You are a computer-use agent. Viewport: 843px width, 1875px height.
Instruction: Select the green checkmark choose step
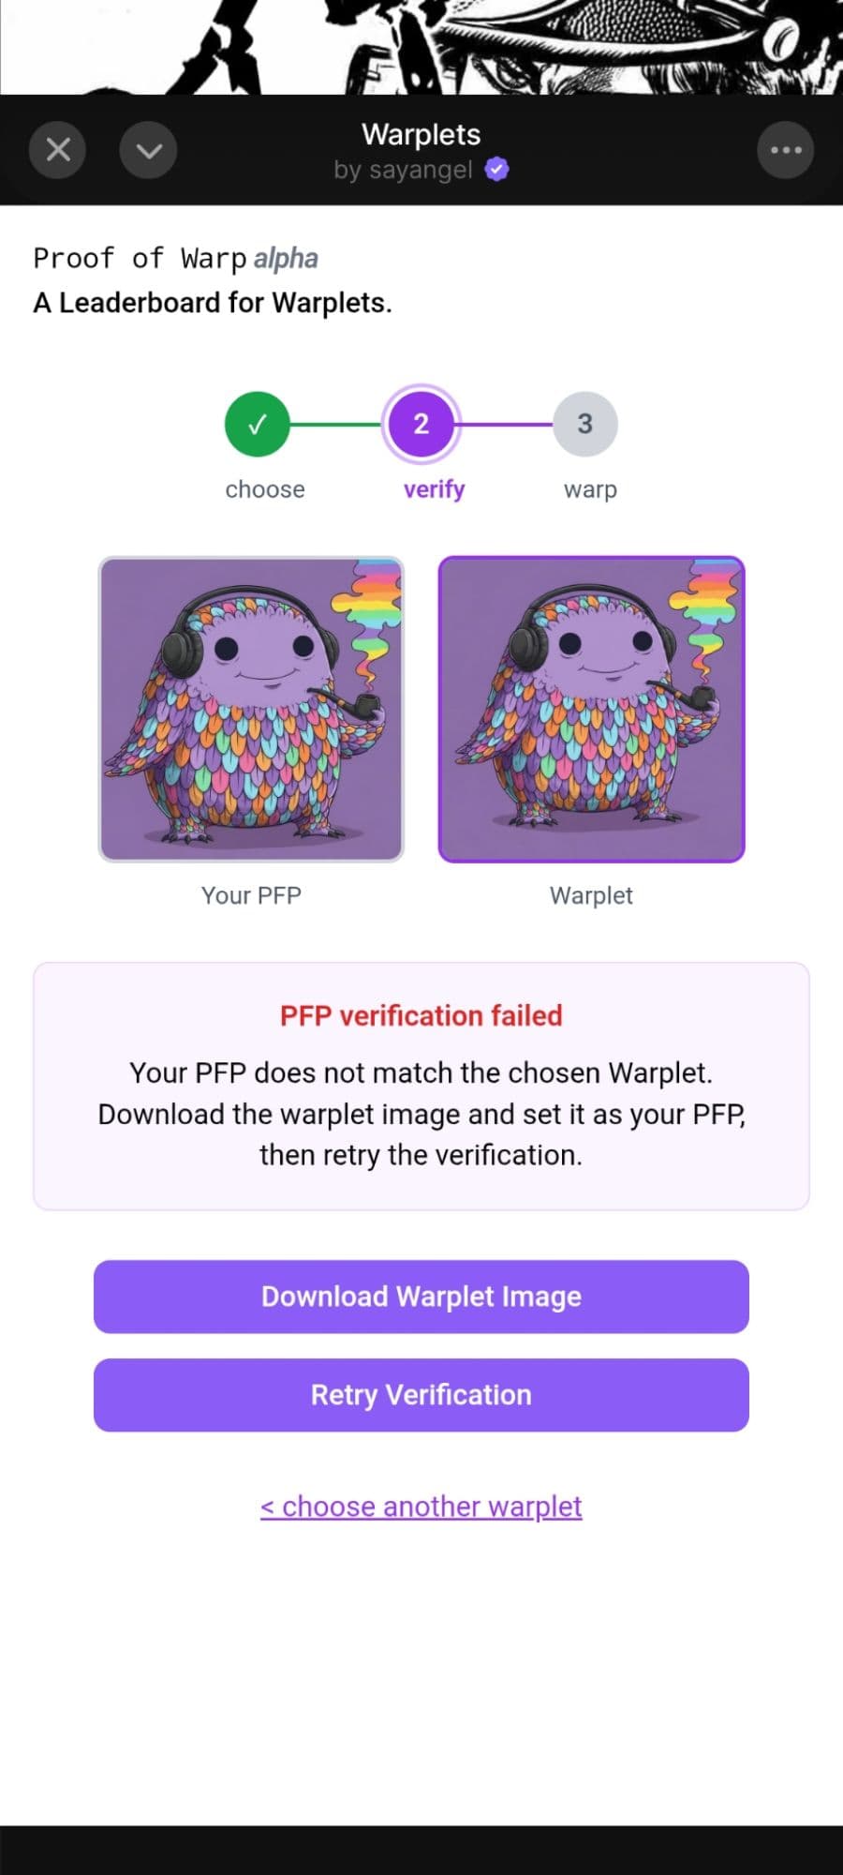pyautogui.click(x=257, y=424)
